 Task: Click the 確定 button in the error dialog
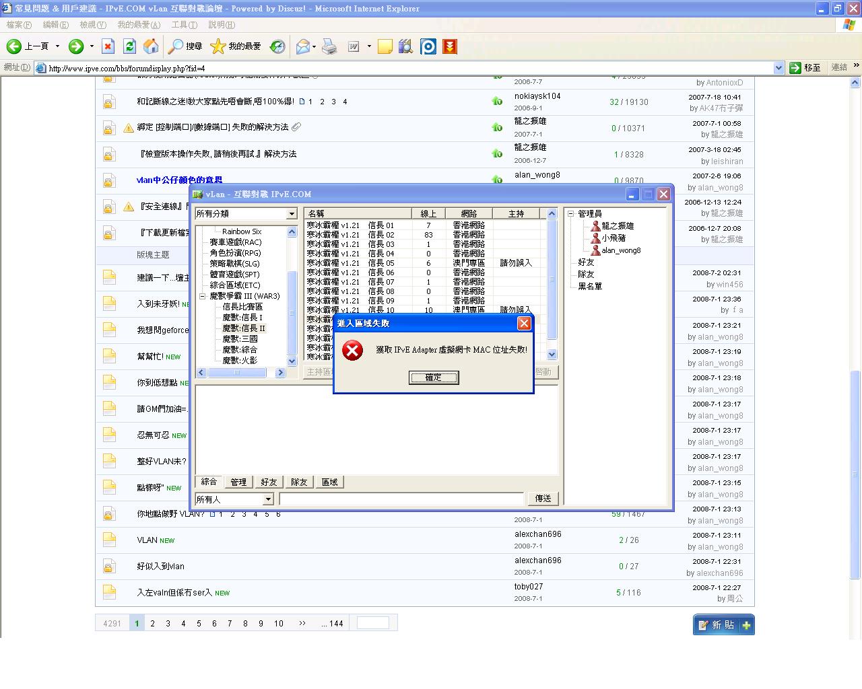434,377
